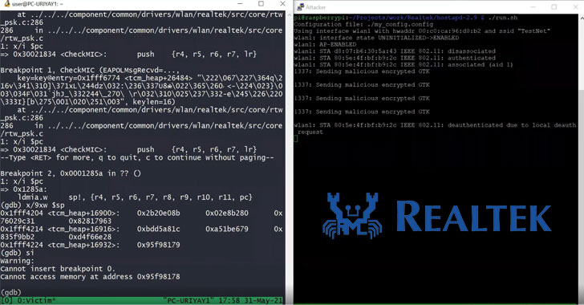Maximize the Attacker terminal window
584x305 pixels.
[554, 6]
